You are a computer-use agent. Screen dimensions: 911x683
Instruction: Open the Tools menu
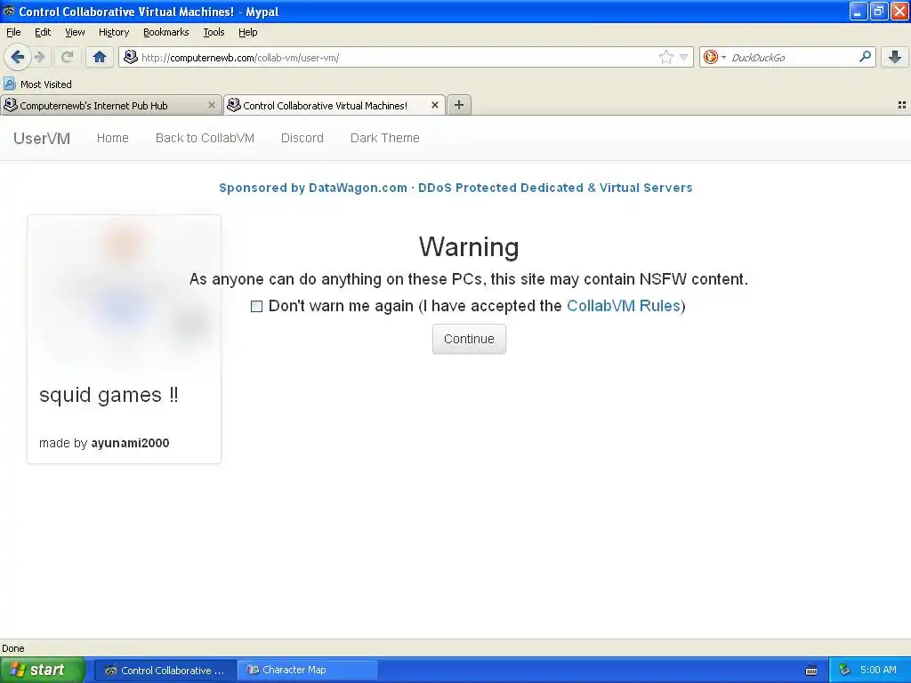(x=214, y=32)
